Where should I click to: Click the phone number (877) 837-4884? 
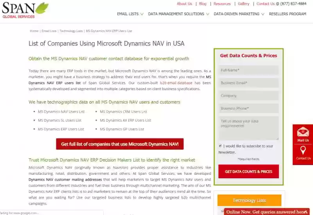click(x=293, y=4)
